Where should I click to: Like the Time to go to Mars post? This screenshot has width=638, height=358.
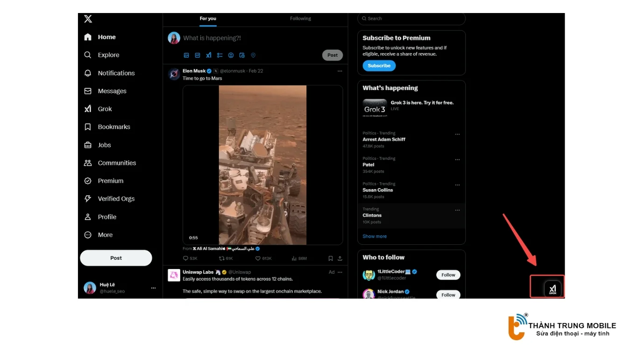(x=258, y=258)
